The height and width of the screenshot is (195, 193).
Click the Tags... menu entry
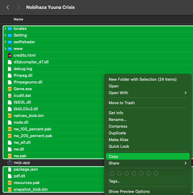[114, 181]
